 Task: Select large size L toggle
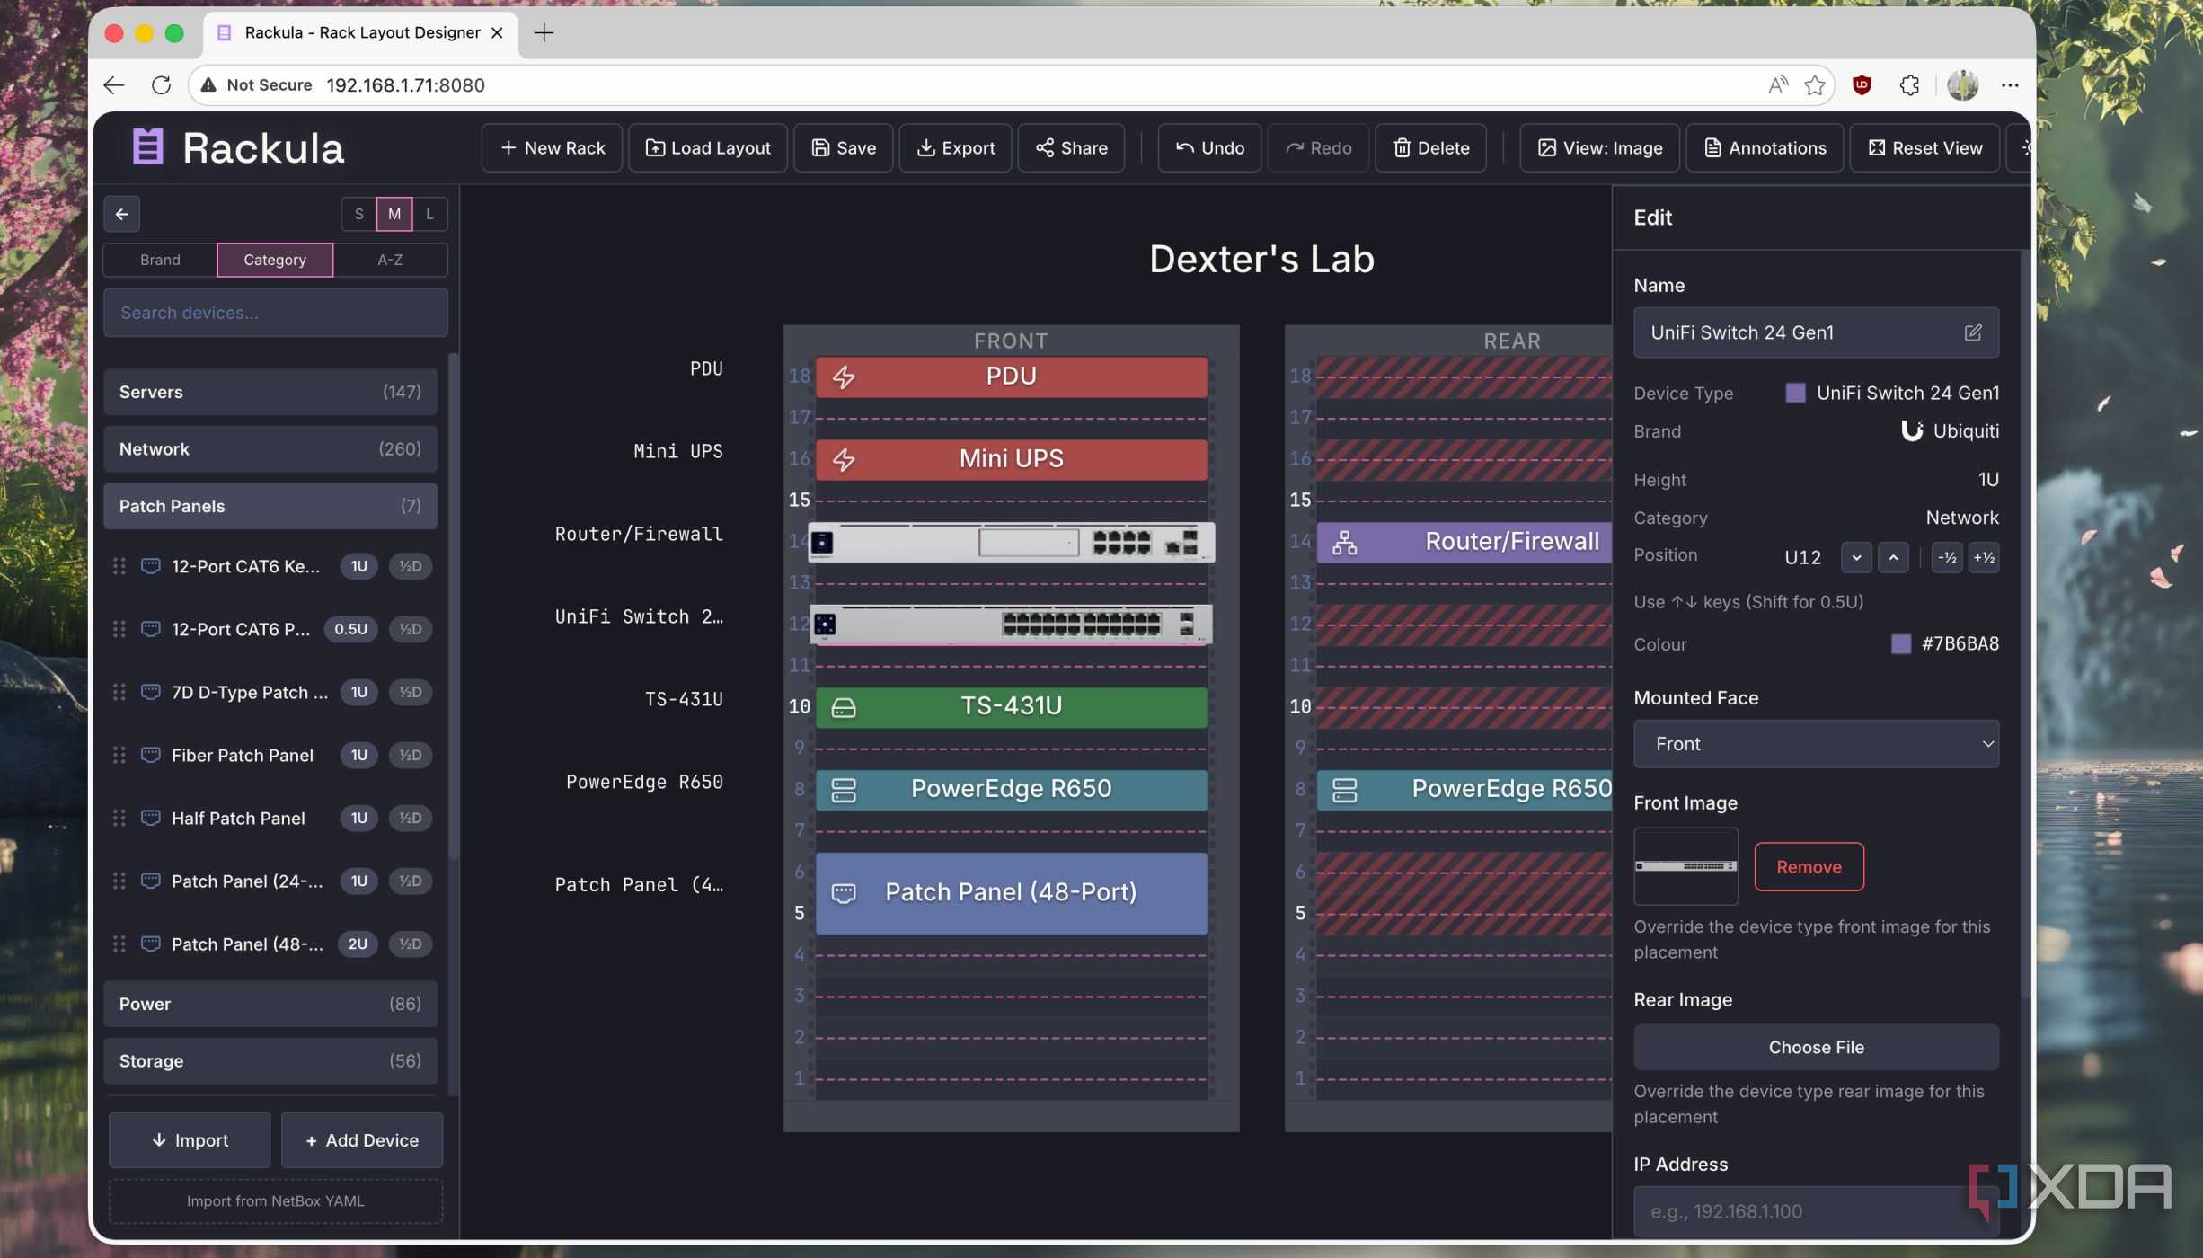click(x=429, y=214)
